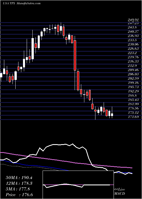Click the 230.06 price axis label
This screenshot has height=199, width=142.
[133, 44]
